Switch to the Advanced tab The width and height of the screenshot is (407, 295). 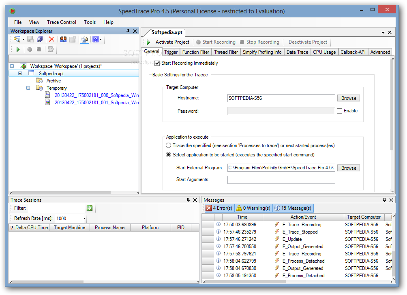tap(380, 52)
